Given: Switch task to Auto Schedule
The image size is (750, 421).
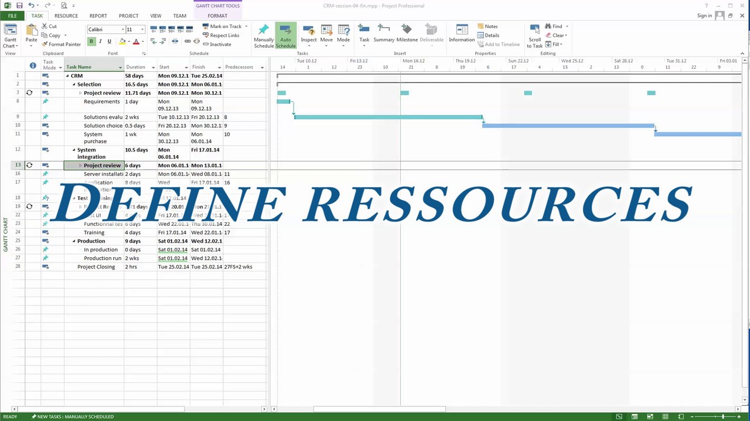Looking at the screenshot, I should (x=285, y=36).
